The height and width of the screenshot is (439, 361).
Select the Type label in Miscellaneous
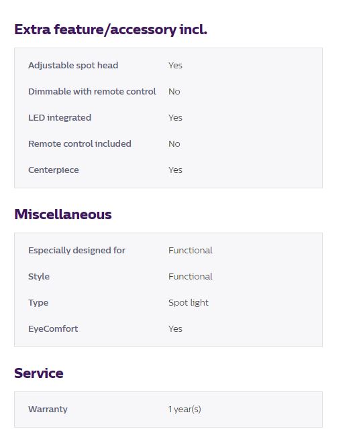[x=38, y=303]
